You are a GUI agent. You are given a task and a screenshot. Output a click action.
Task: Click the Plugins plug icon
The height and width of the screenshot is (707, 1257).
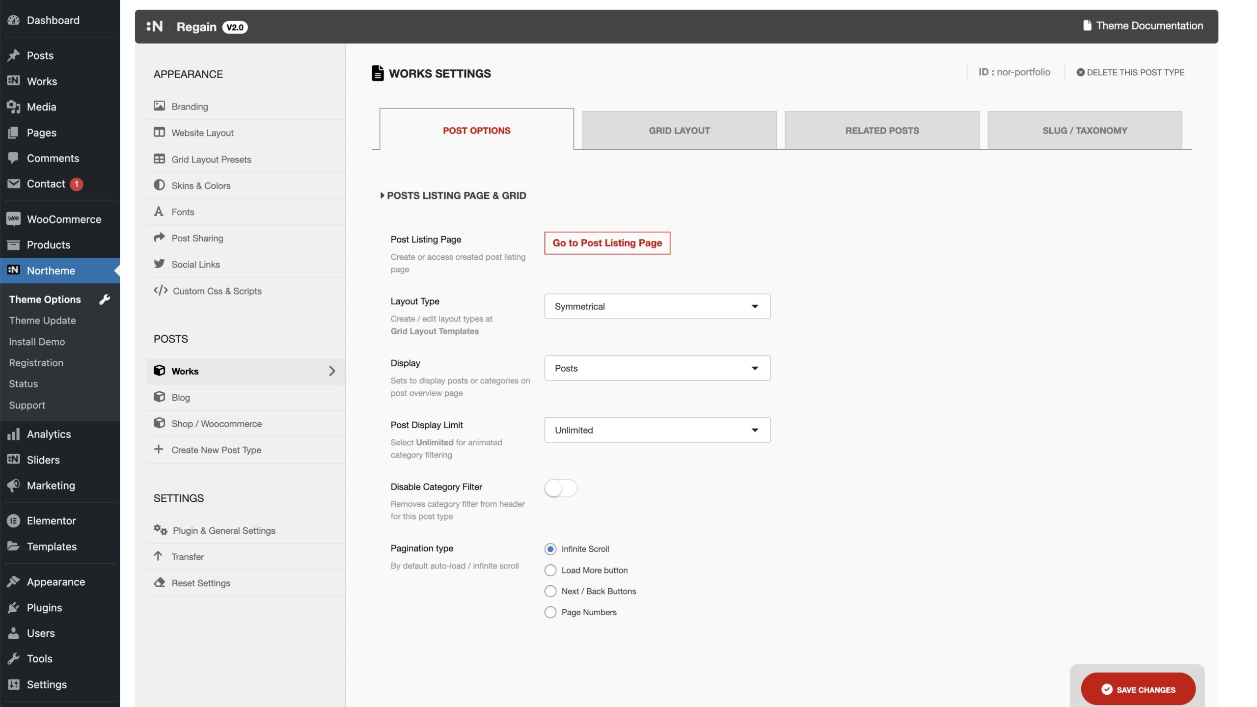13,607
